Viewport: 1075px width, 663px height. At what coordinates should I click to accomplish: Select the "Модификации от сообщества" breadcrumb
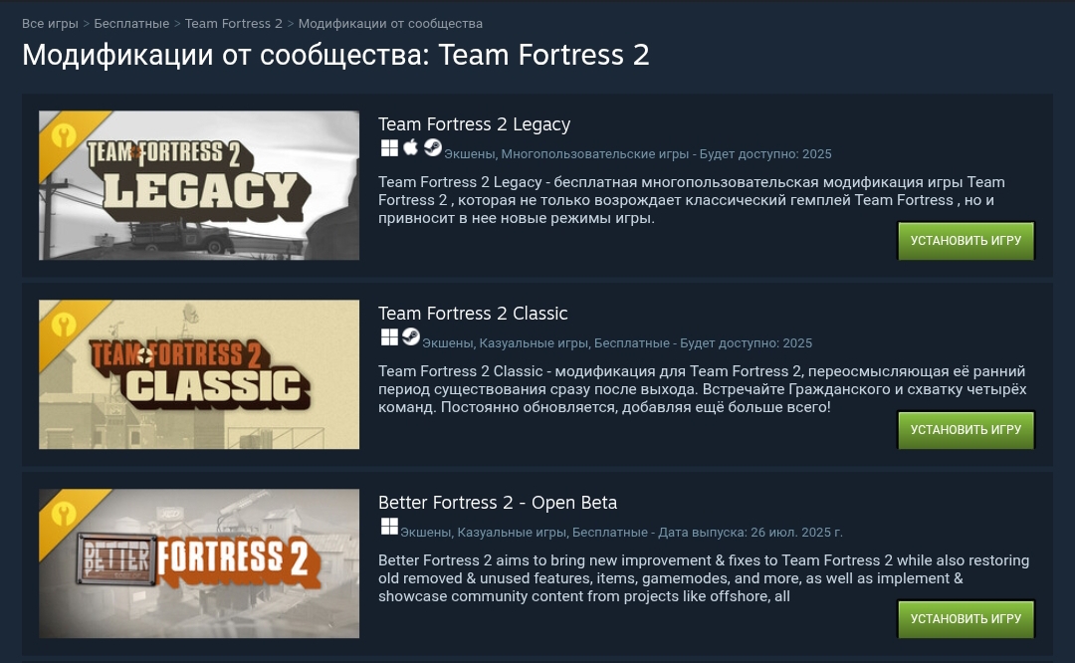click(x=390, y=23)
